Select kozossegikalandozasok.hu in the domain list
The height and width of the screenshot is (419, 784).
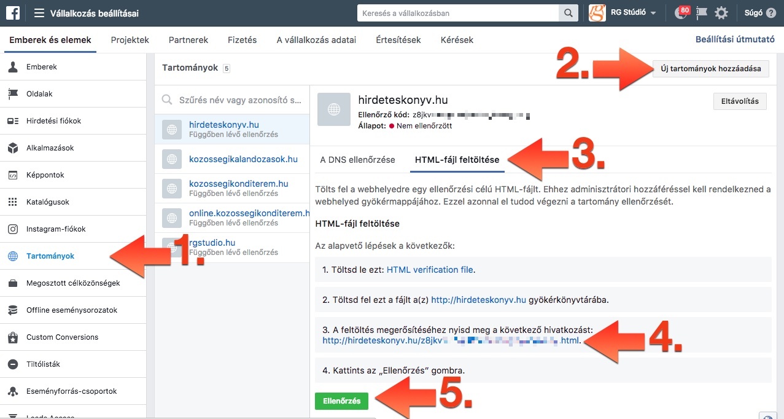(x=232, y=159)
